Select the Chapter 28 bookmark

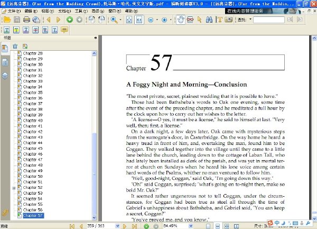[x=33, y=53]
